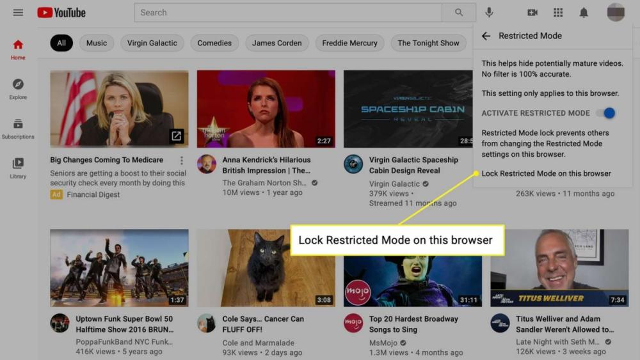Open PoppaFunkBand channel avatar

click(x=60, y=324)
